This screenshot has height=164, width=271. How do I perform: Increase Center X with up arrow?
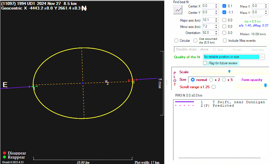coord(216,5)
